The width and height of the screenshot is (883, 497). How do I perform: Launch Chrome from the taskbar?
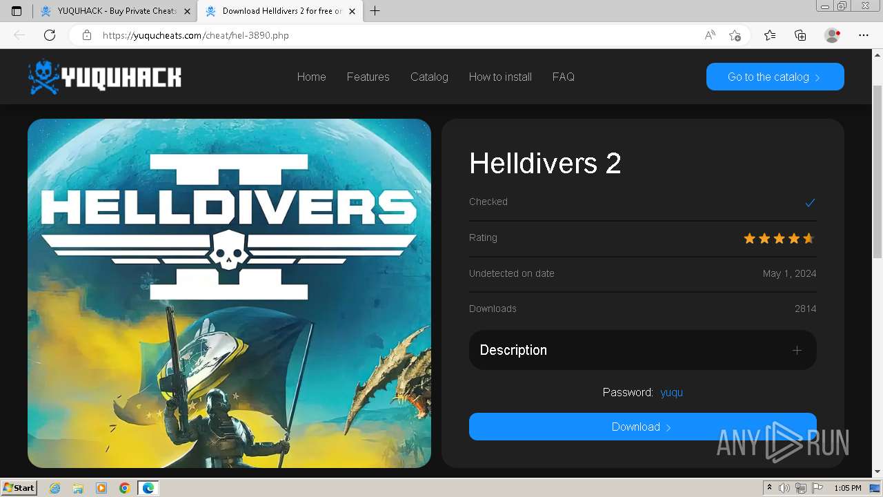click(x=125, y=488)
